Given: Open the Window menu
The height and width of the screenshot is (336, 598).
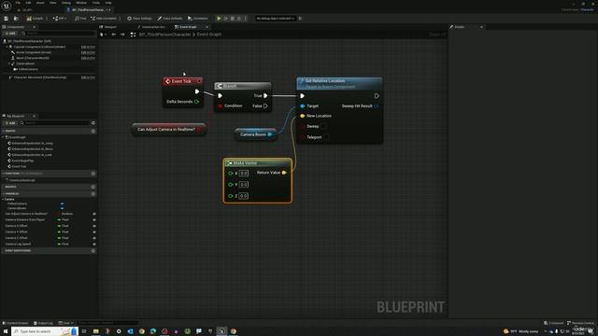Looking at the screenshot, I should coord(81,3).
